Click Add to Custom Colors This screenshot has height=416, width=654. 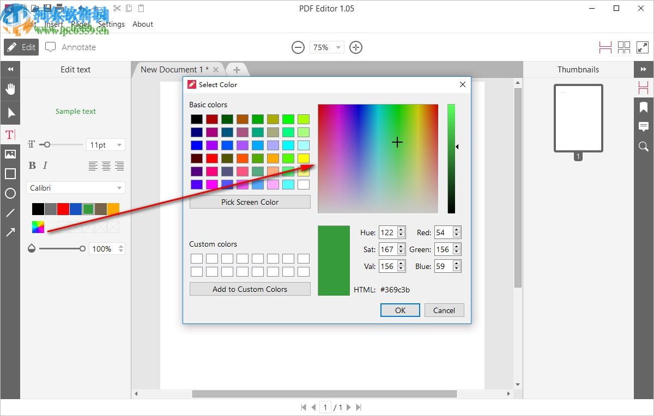[x=250, y=289]
